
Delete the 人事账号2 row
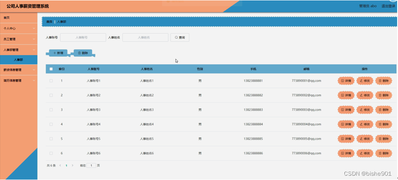click(x=384, y=95)
